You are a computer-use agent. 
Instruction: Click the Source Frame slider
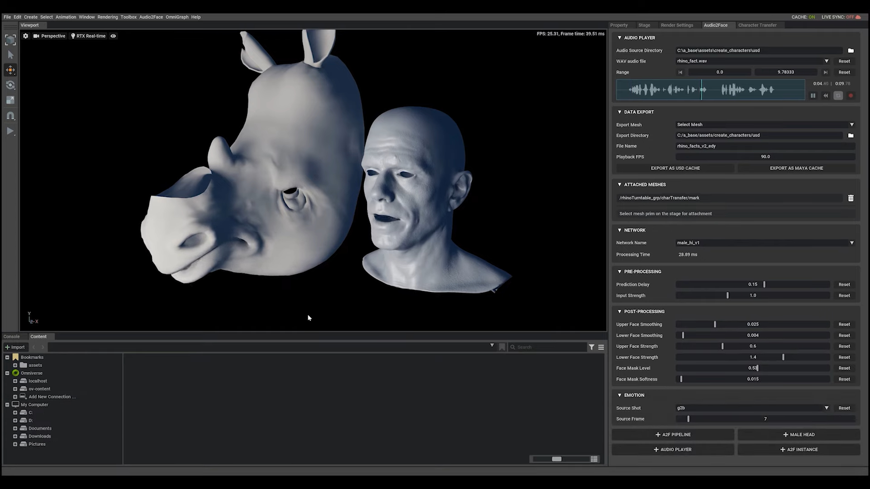(765, 419)
